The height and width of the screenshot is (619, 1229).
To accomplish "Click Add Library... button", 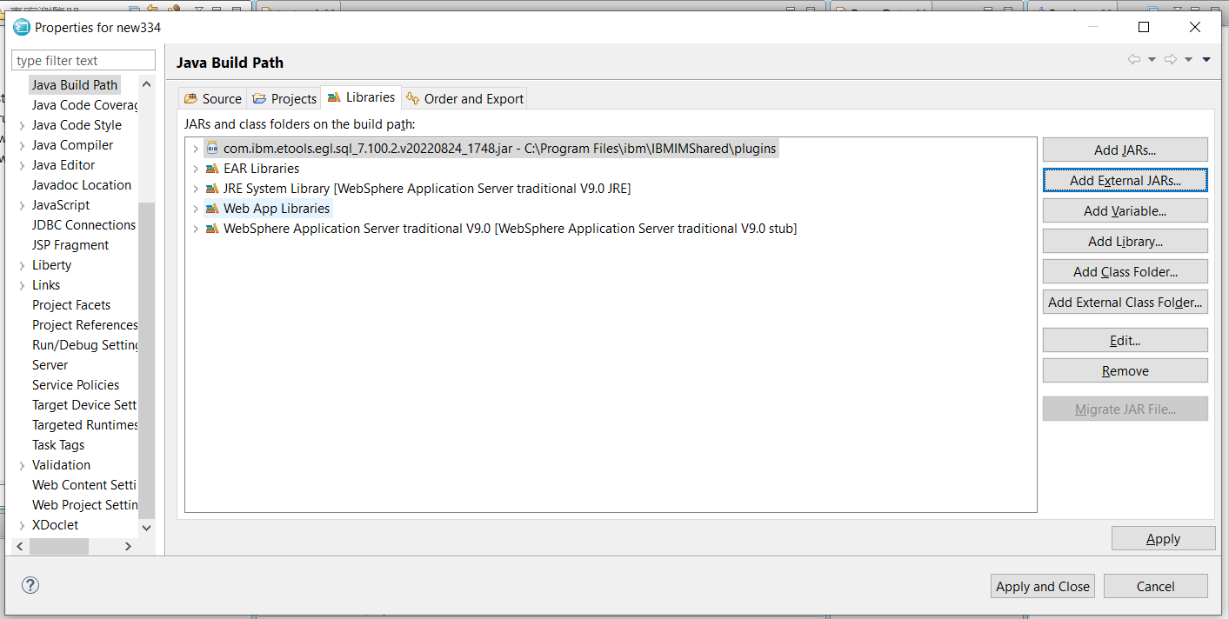I will 1125,241.
